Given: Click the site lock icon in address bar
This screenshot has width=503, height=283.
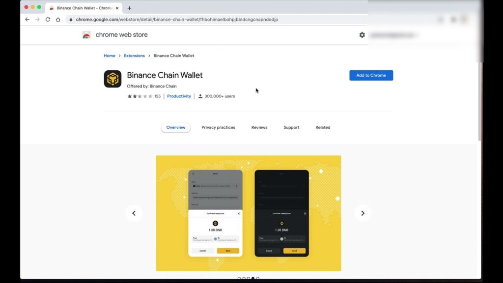Looking at the screenshot, I should (x=71, y=20).
